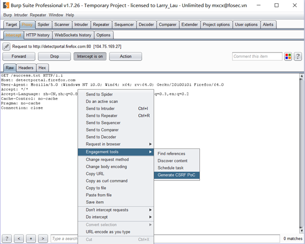Screen dimensions: 305x244
Task: Open the Window menu
Action: pos(56,15)
